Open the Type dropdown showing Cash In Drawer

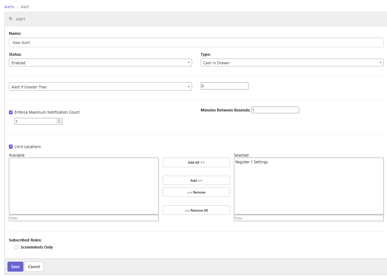click(292, 62)
